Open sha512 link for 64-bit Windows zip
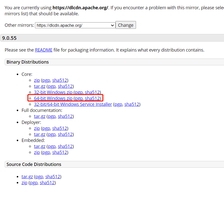The height and width of the screenshot is (199, 224). tap(92, 98)
